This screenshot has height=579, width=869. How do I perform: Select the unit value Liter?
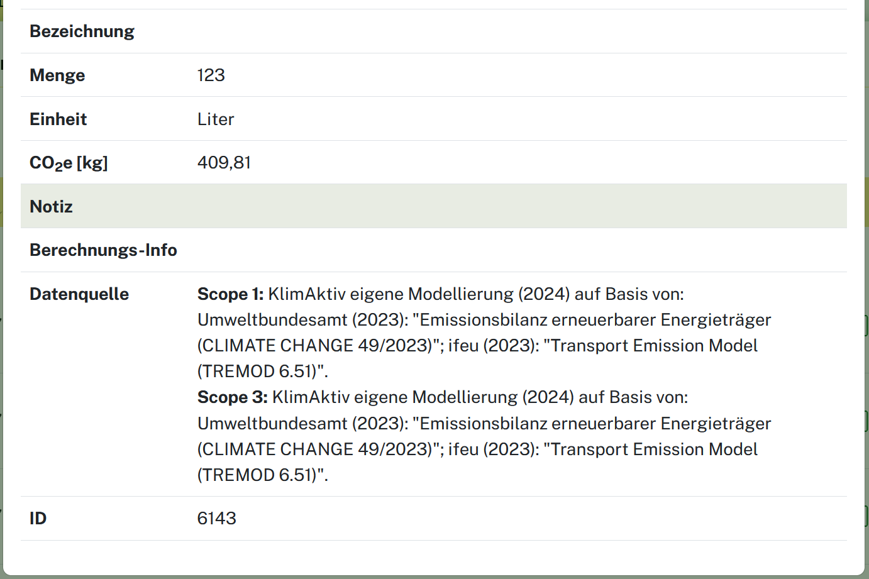[216, 119]
